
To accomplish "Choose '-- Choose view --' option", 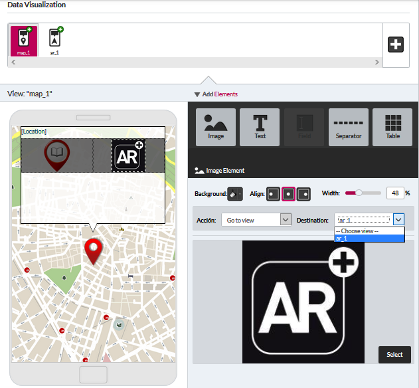I will click(369, 231).
